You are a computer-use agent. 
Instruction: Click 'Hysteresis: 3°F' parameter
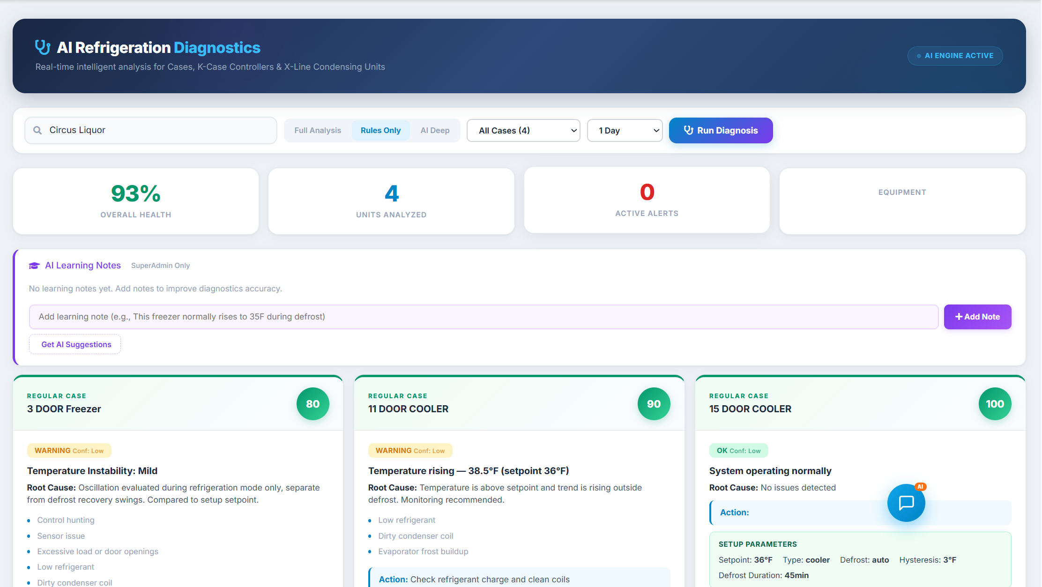(928, 560)
